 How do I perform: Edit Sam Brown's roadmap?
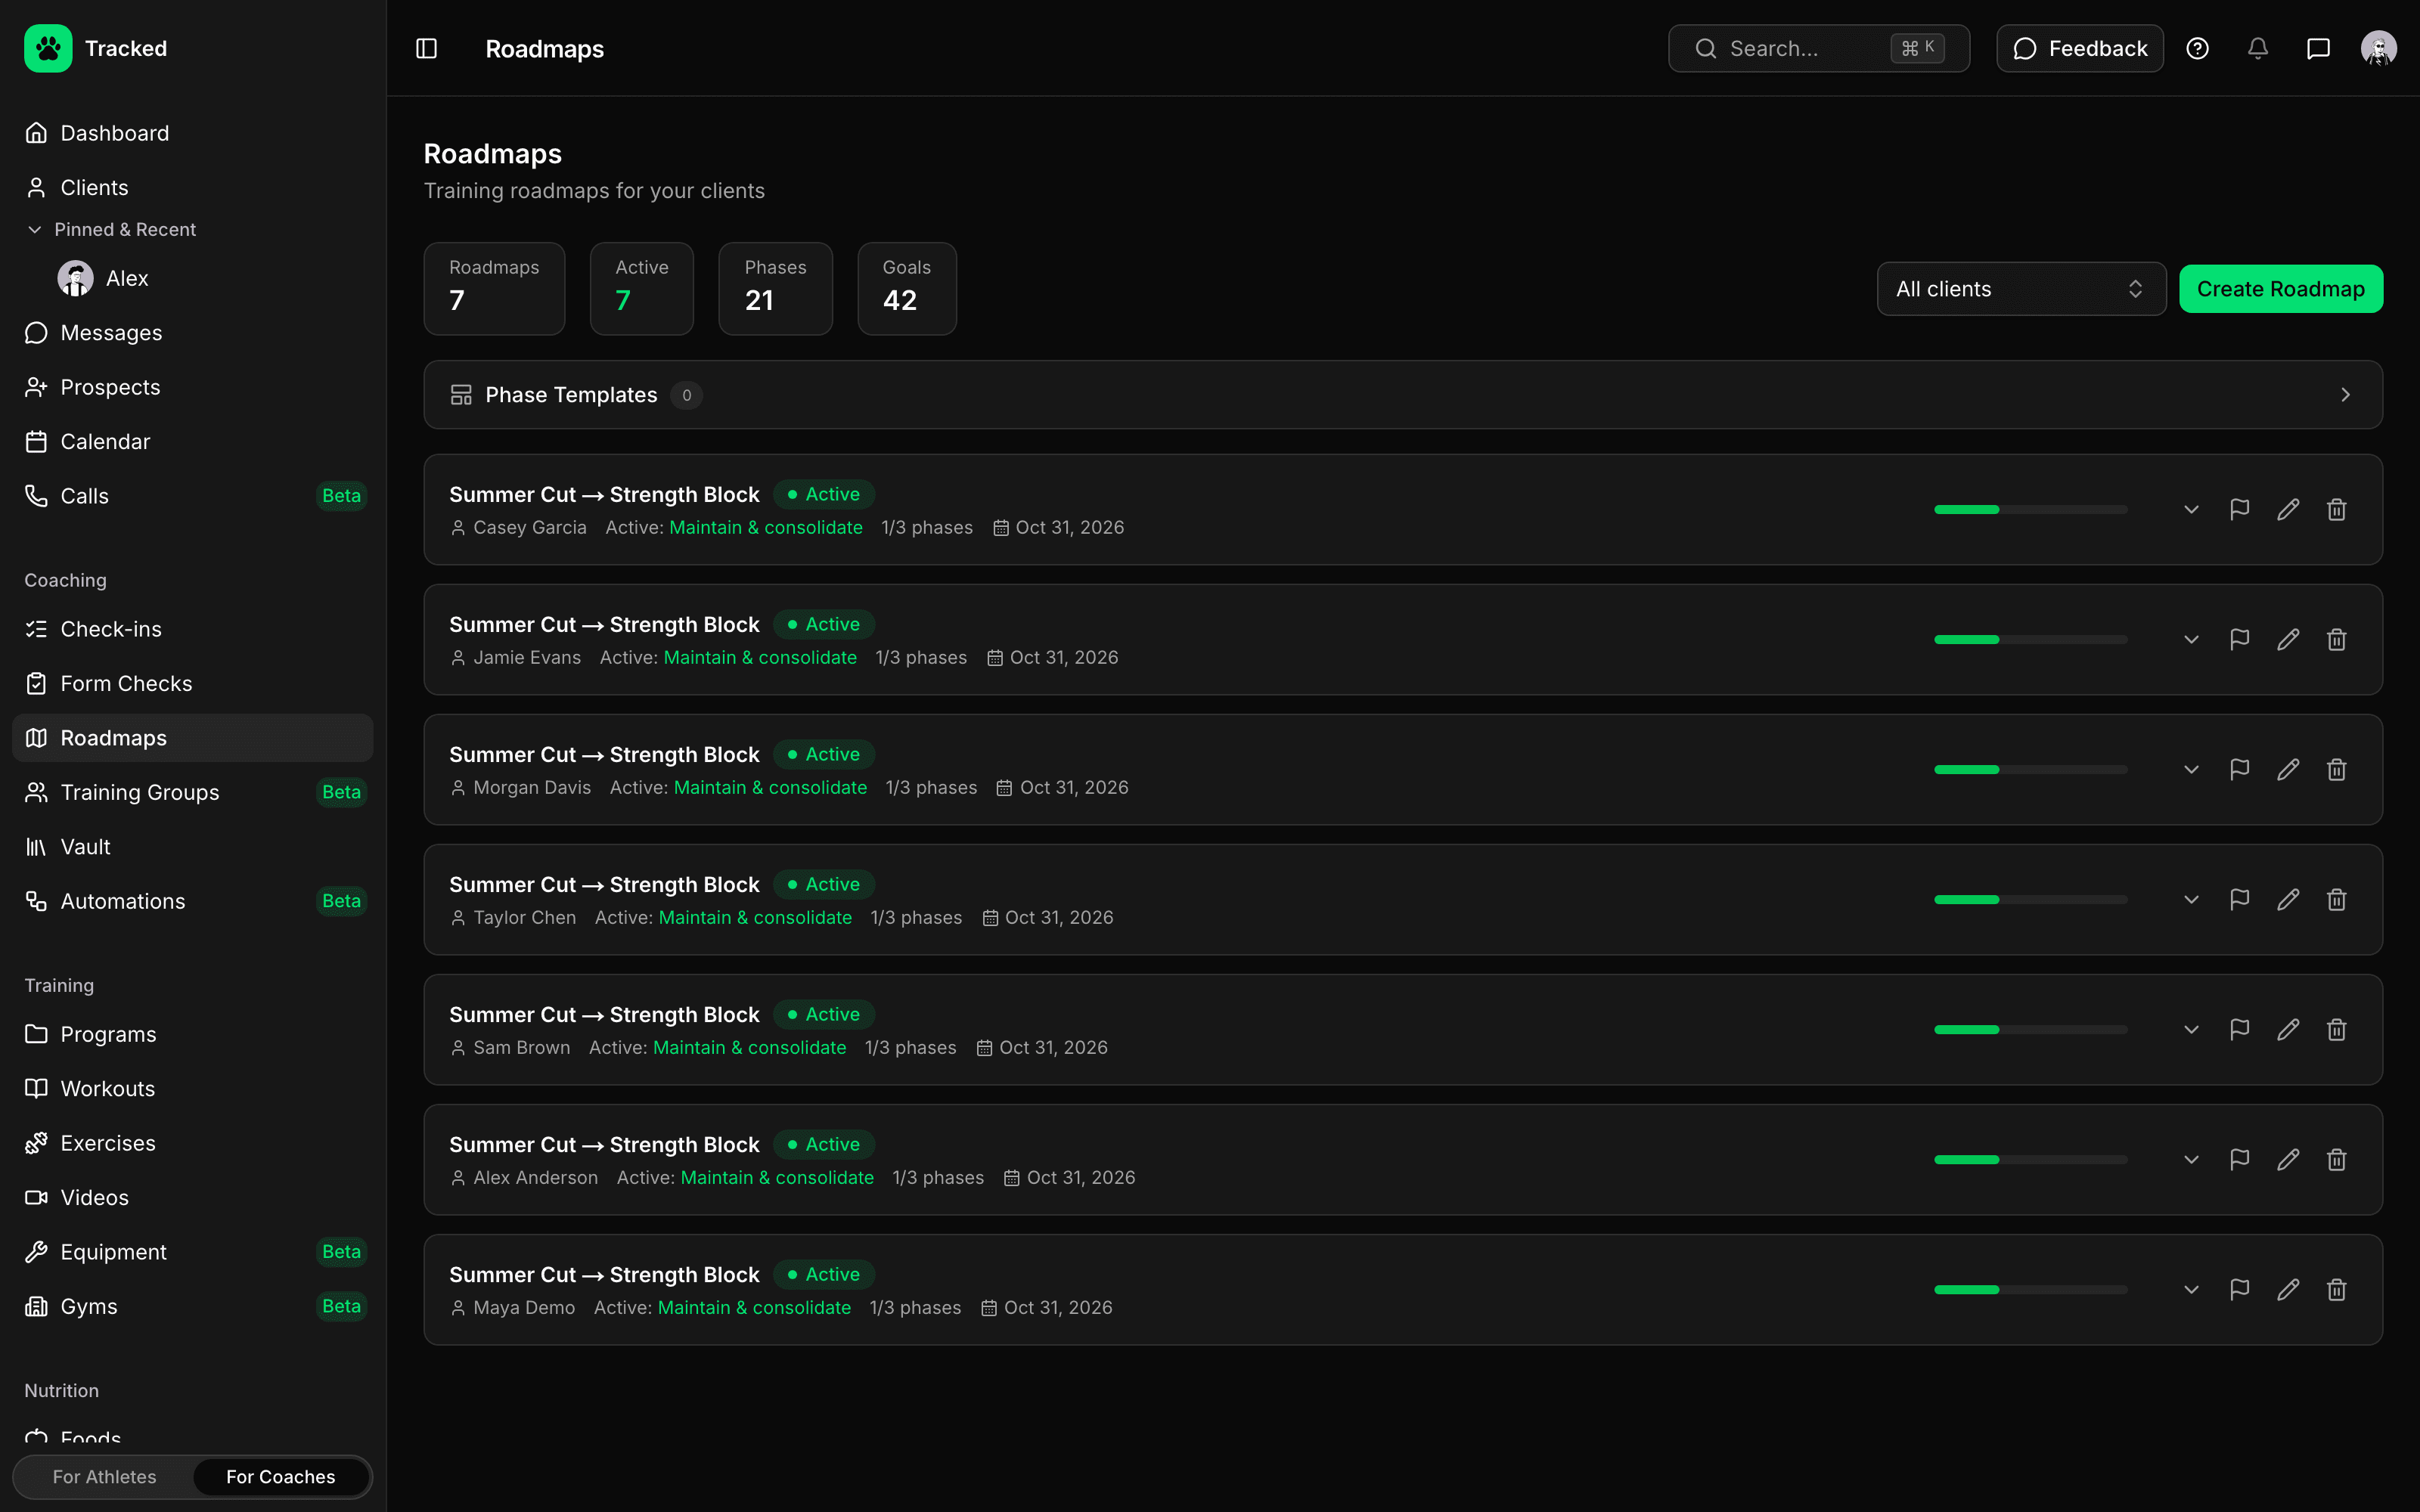point(2288,1030)
